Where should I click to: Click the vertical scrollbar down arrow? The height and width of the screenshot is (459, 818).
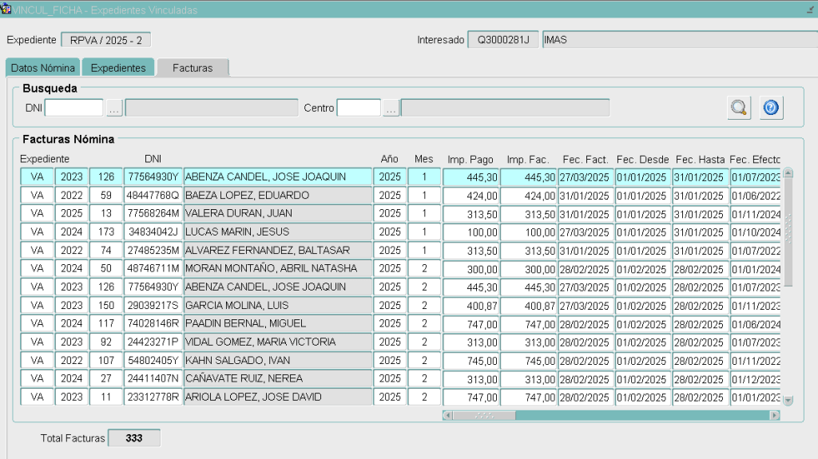[788, 401]
